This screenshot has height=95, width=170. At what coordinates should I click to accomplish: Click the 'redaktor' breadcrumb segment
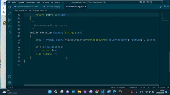tap(23, 11)
